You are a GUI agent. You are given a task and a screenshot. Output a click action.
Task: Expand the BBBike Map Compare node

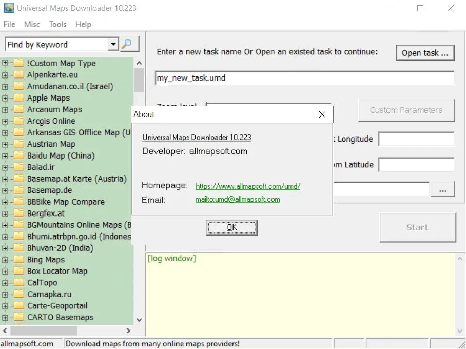pos(5,202)
